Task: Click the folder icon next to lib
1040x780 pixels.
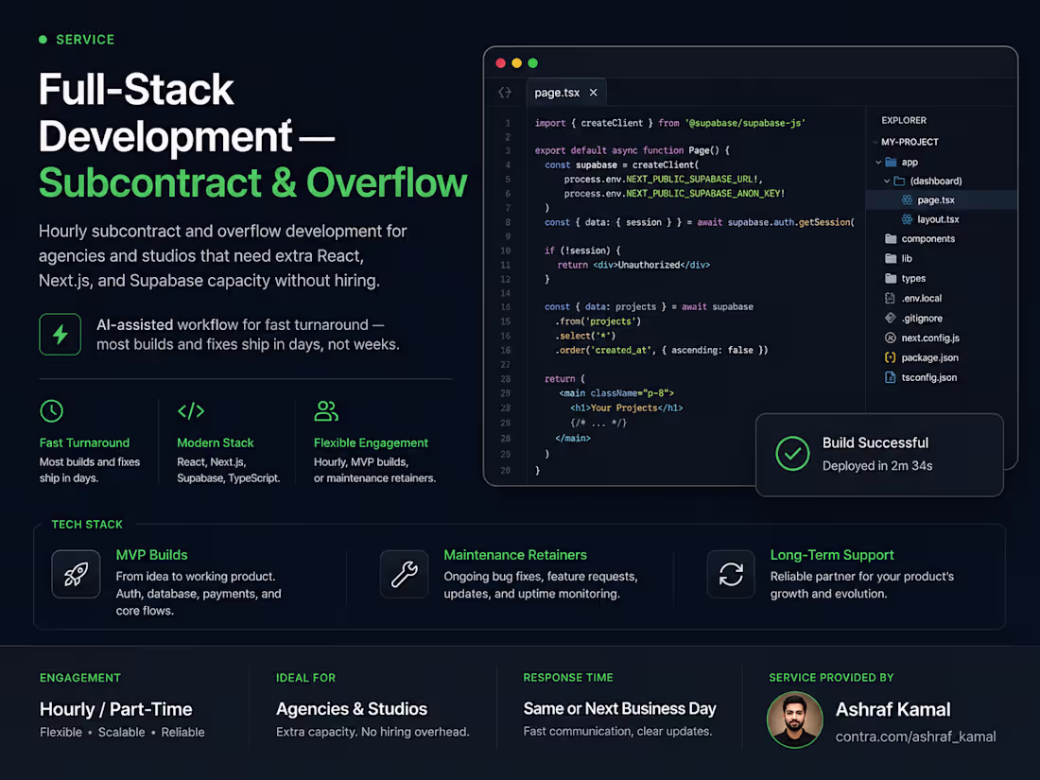Action: (x=891, y=259)
